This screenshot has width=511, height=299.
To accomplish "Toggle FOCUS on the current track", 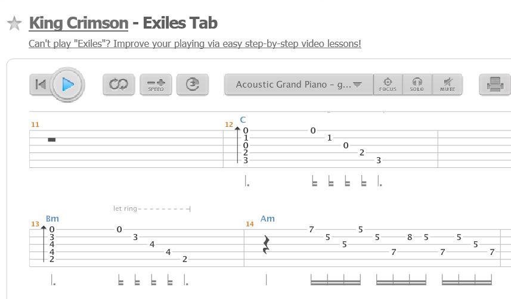I will tap(388, 85).
